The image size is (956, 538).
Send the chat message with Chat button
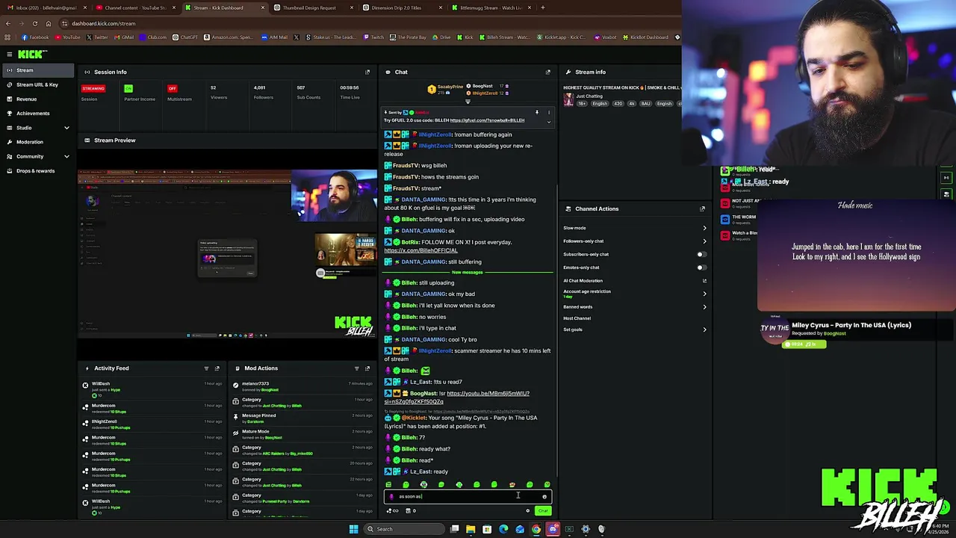click(x=542, y=511)
